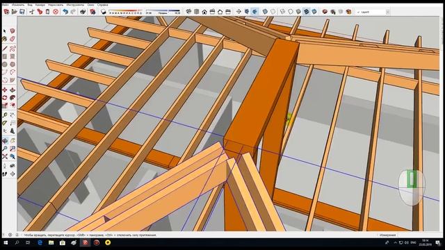Open a file via folder icon
445x250 pixels.
point(14,12)
